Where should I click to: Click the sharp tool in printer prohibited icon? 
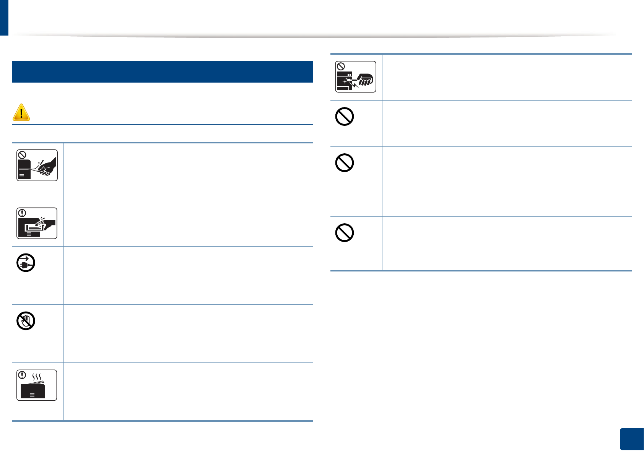pyautogui.click(x=356, y=76)
